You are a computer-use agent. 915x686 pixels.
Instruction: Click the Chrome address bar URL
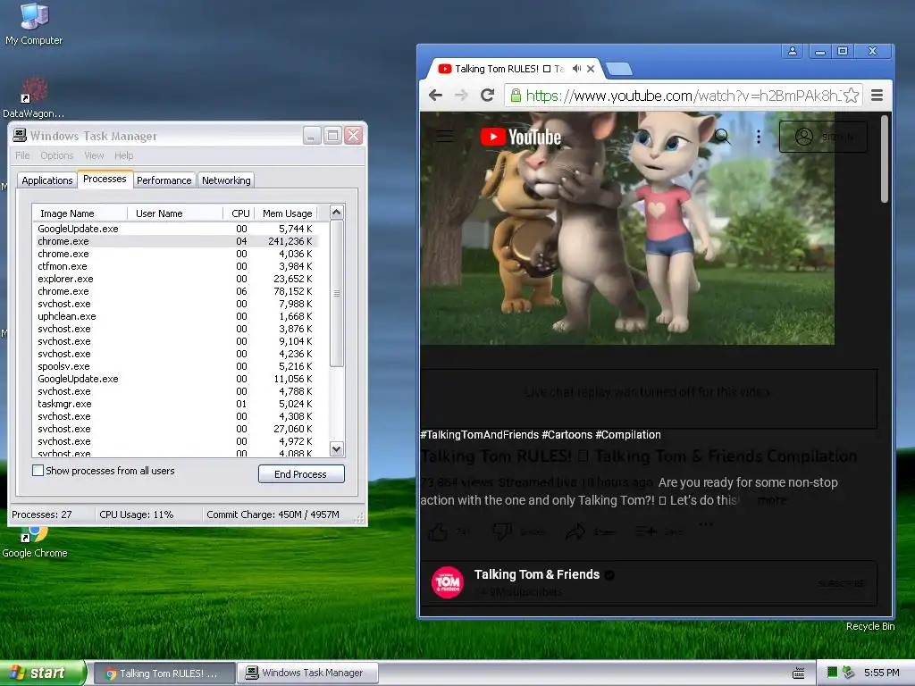click(x=684, y=95)
